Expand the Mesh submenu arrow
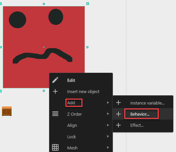 point(108,147)
